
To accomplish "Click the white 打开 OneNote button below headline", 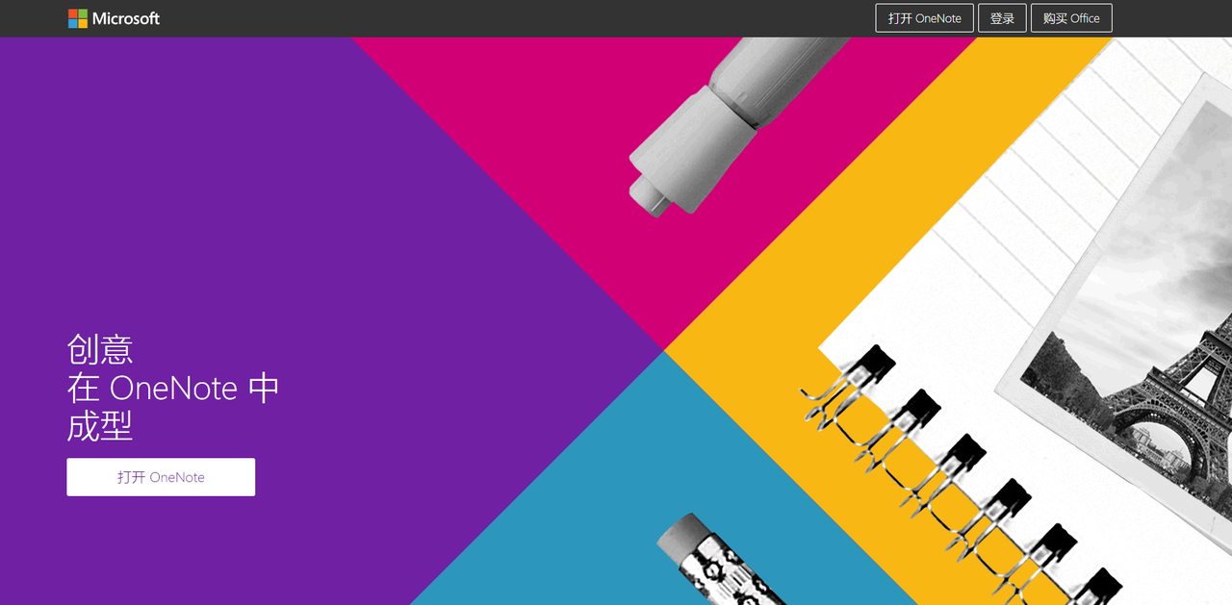I will 161,477.
